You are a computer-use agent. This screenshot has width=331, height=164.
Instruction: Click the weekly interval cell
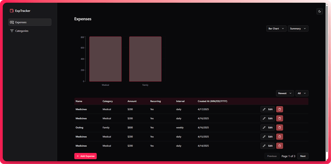click(180, 128)
